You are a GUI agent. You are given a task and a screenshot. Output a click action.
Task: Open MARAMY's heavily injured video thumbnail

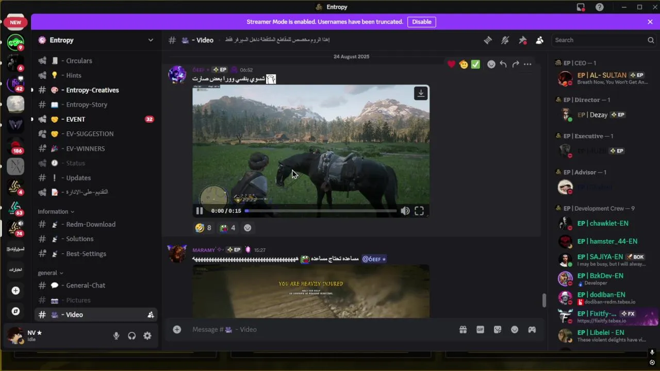311,292
